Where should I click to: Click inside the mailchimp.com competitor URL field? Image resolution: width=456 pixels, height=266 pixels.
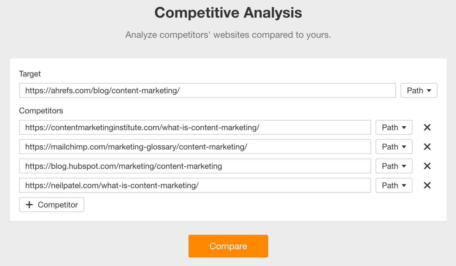195,147
